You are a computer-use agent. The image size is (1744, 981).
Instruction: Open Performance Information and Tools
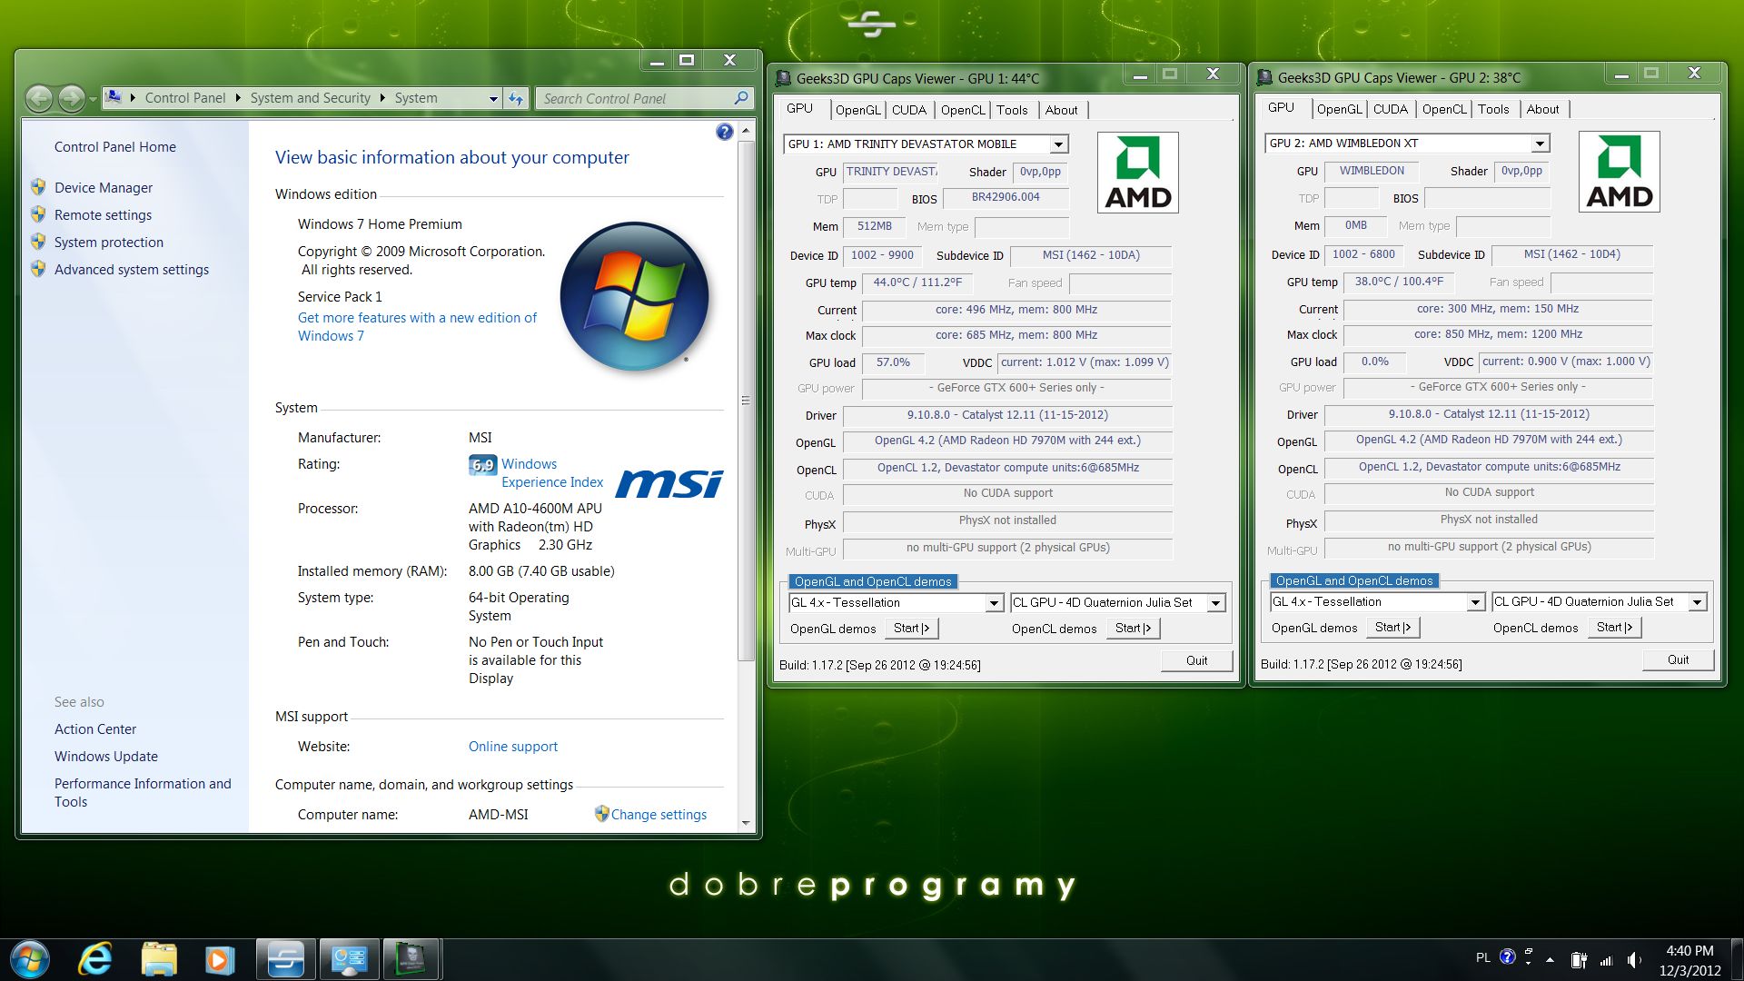pyautogui.click(x=143, y=793)
